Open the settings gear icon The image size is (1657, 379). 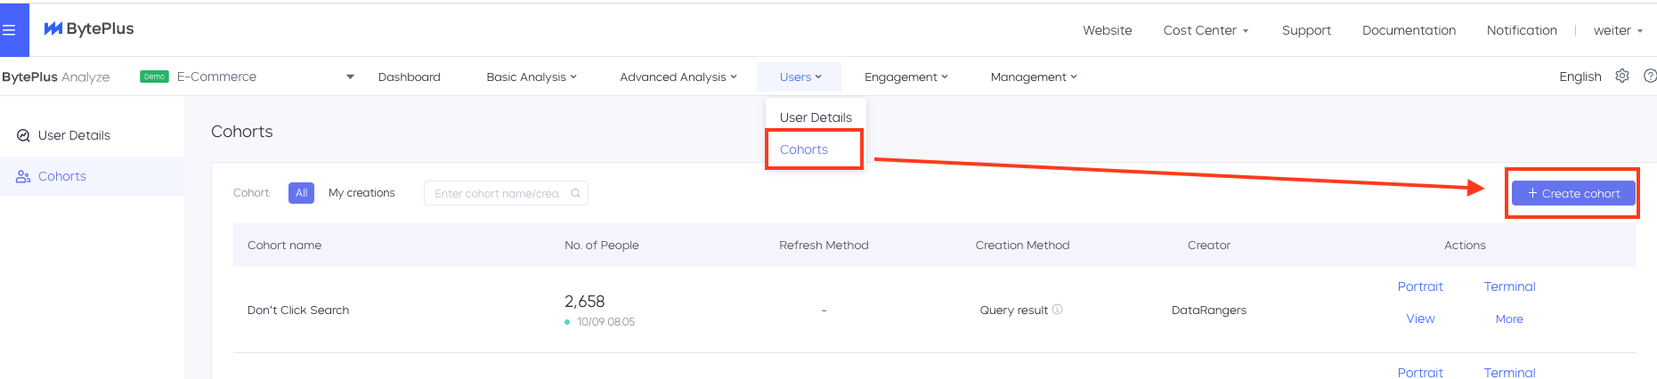[x=1622, y=76]
